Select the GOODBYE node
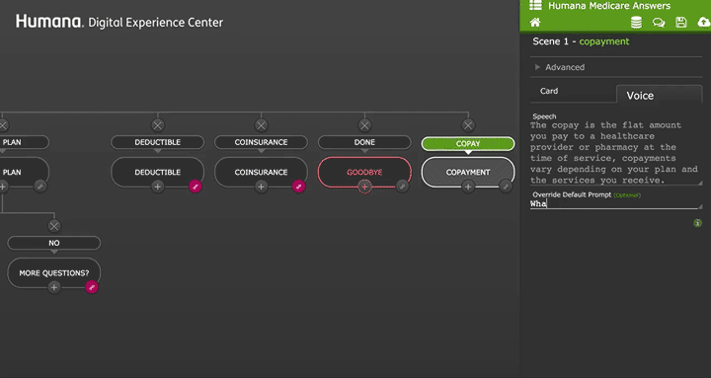Screen dimensions: 711x378 click(364, 173)
